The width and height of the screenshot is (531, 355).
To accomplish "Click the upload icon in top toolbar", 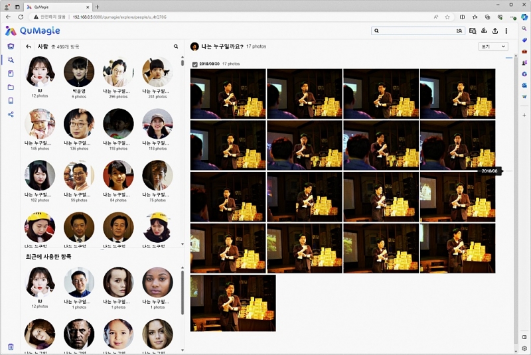I will (494, 31).
